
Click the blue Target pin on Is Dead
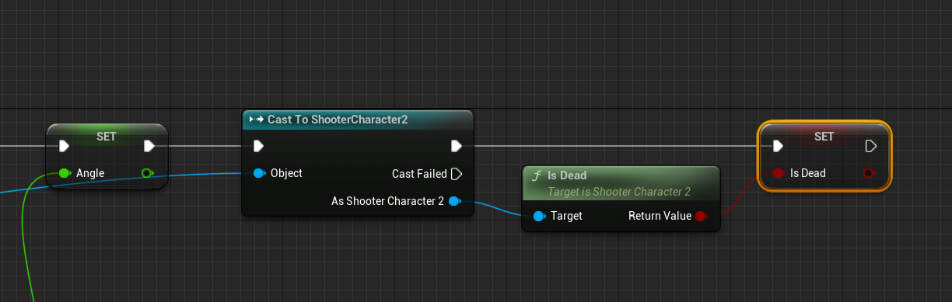pyautogui.click(x=539, y=216)
